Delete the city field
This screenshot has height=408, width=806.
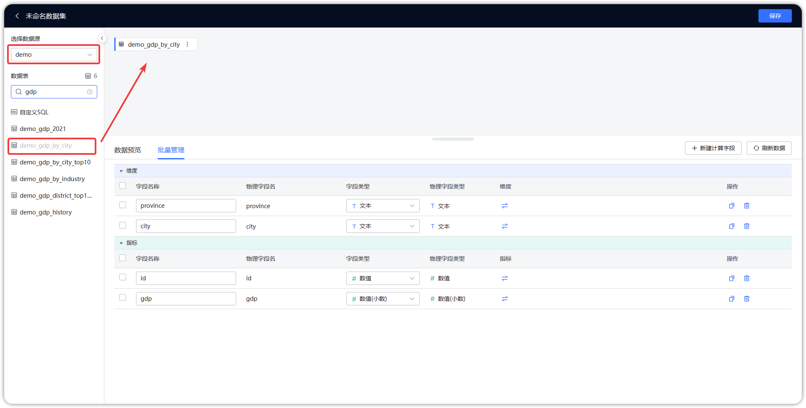tap(747, 226)
